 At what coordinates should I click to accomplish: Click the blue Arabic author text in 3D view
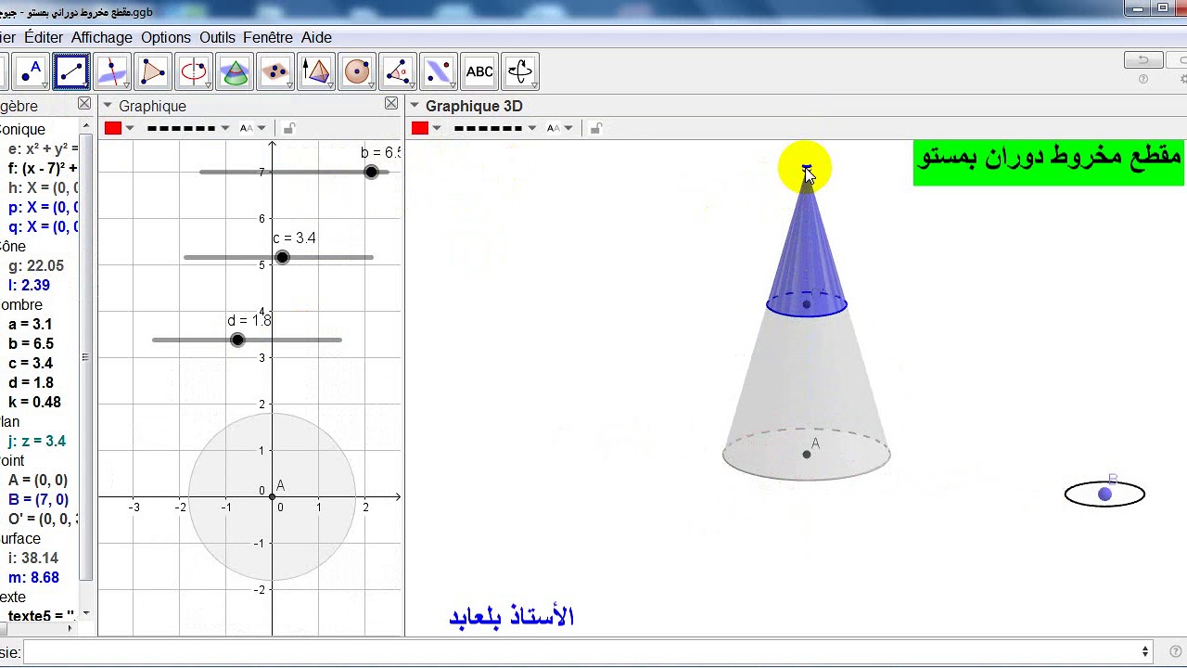(x=512, y=616)
